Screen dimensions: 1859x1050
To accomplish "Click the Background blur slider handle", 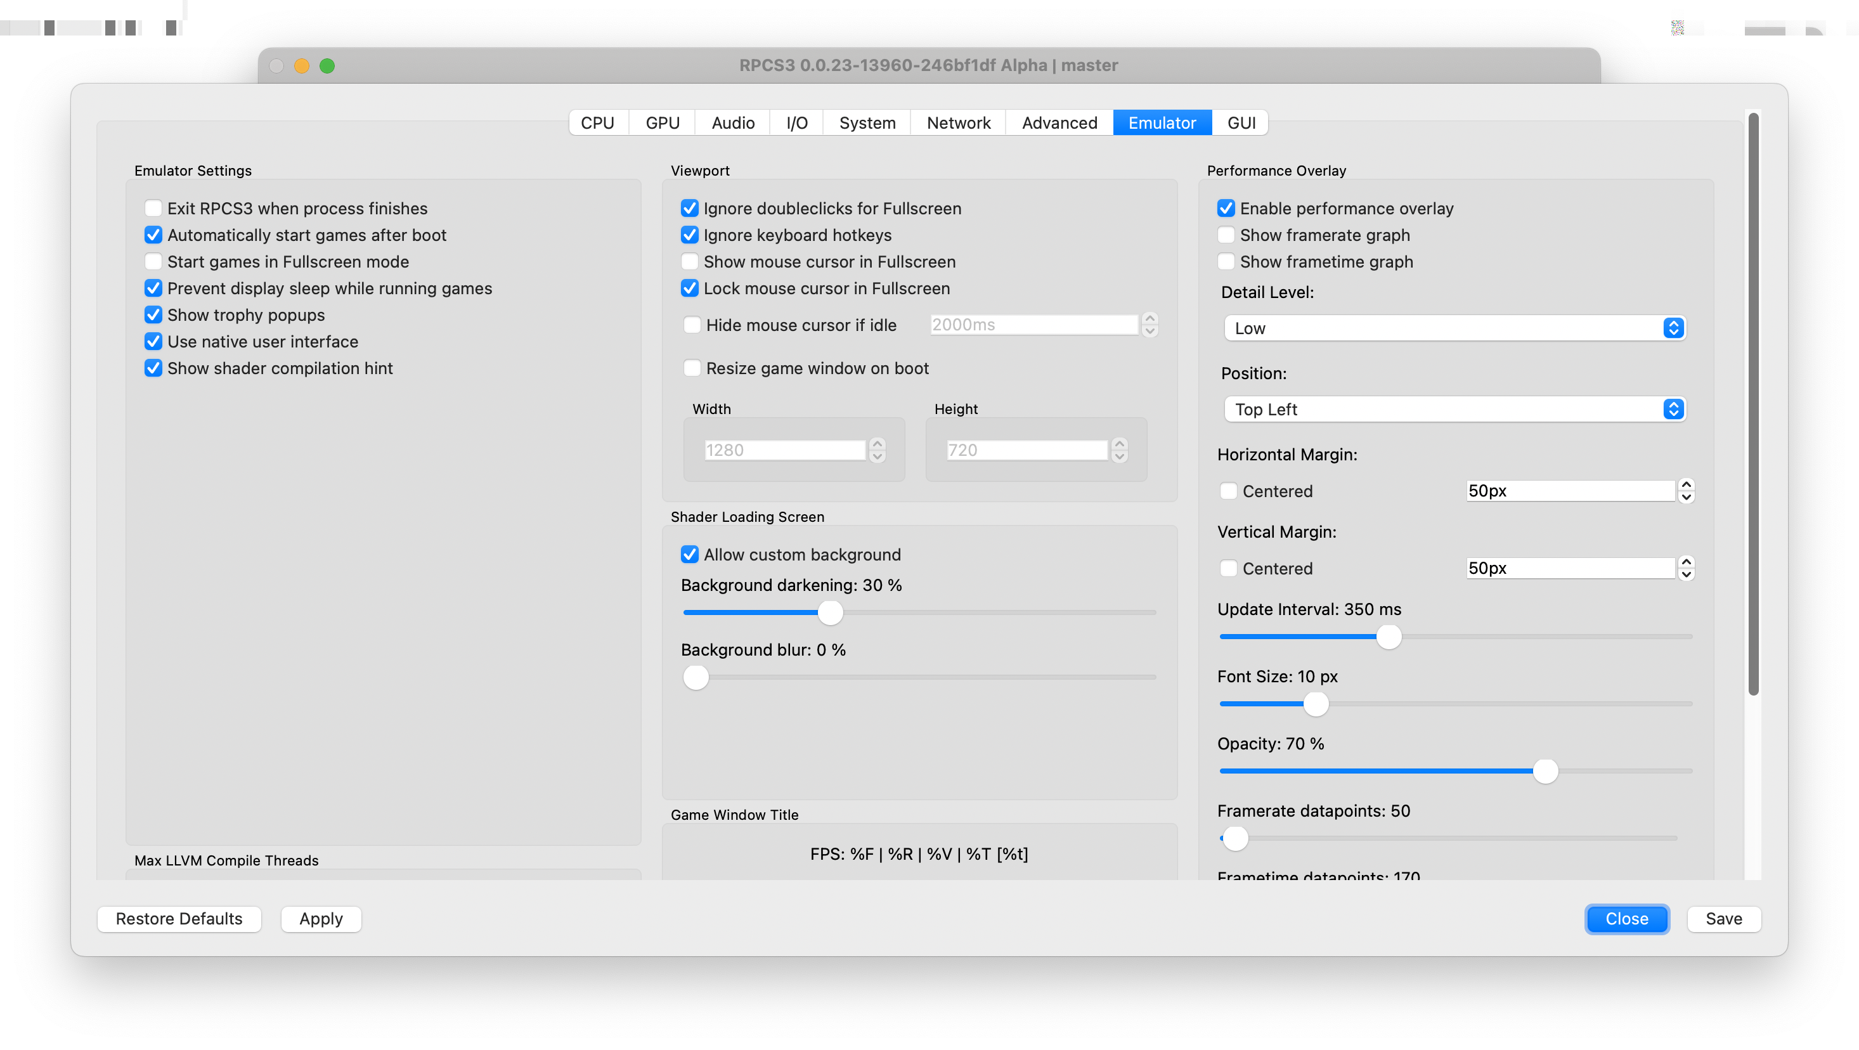I will pyautogui.click(x=696, y=678).
